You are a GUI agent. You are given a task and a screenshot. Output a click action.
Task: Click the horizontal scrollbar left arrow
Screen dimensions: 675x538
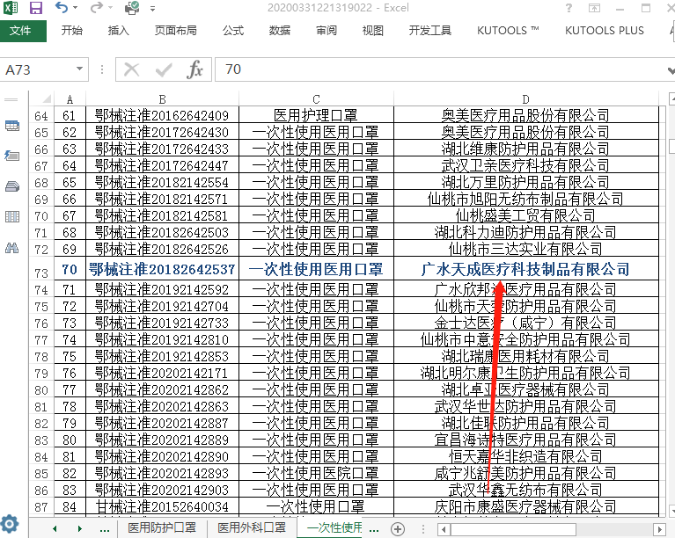(x=444, y=529)
